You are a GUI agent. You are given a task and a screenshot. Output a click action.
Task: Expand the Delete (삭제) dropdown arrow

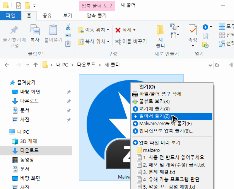[135, 30]
